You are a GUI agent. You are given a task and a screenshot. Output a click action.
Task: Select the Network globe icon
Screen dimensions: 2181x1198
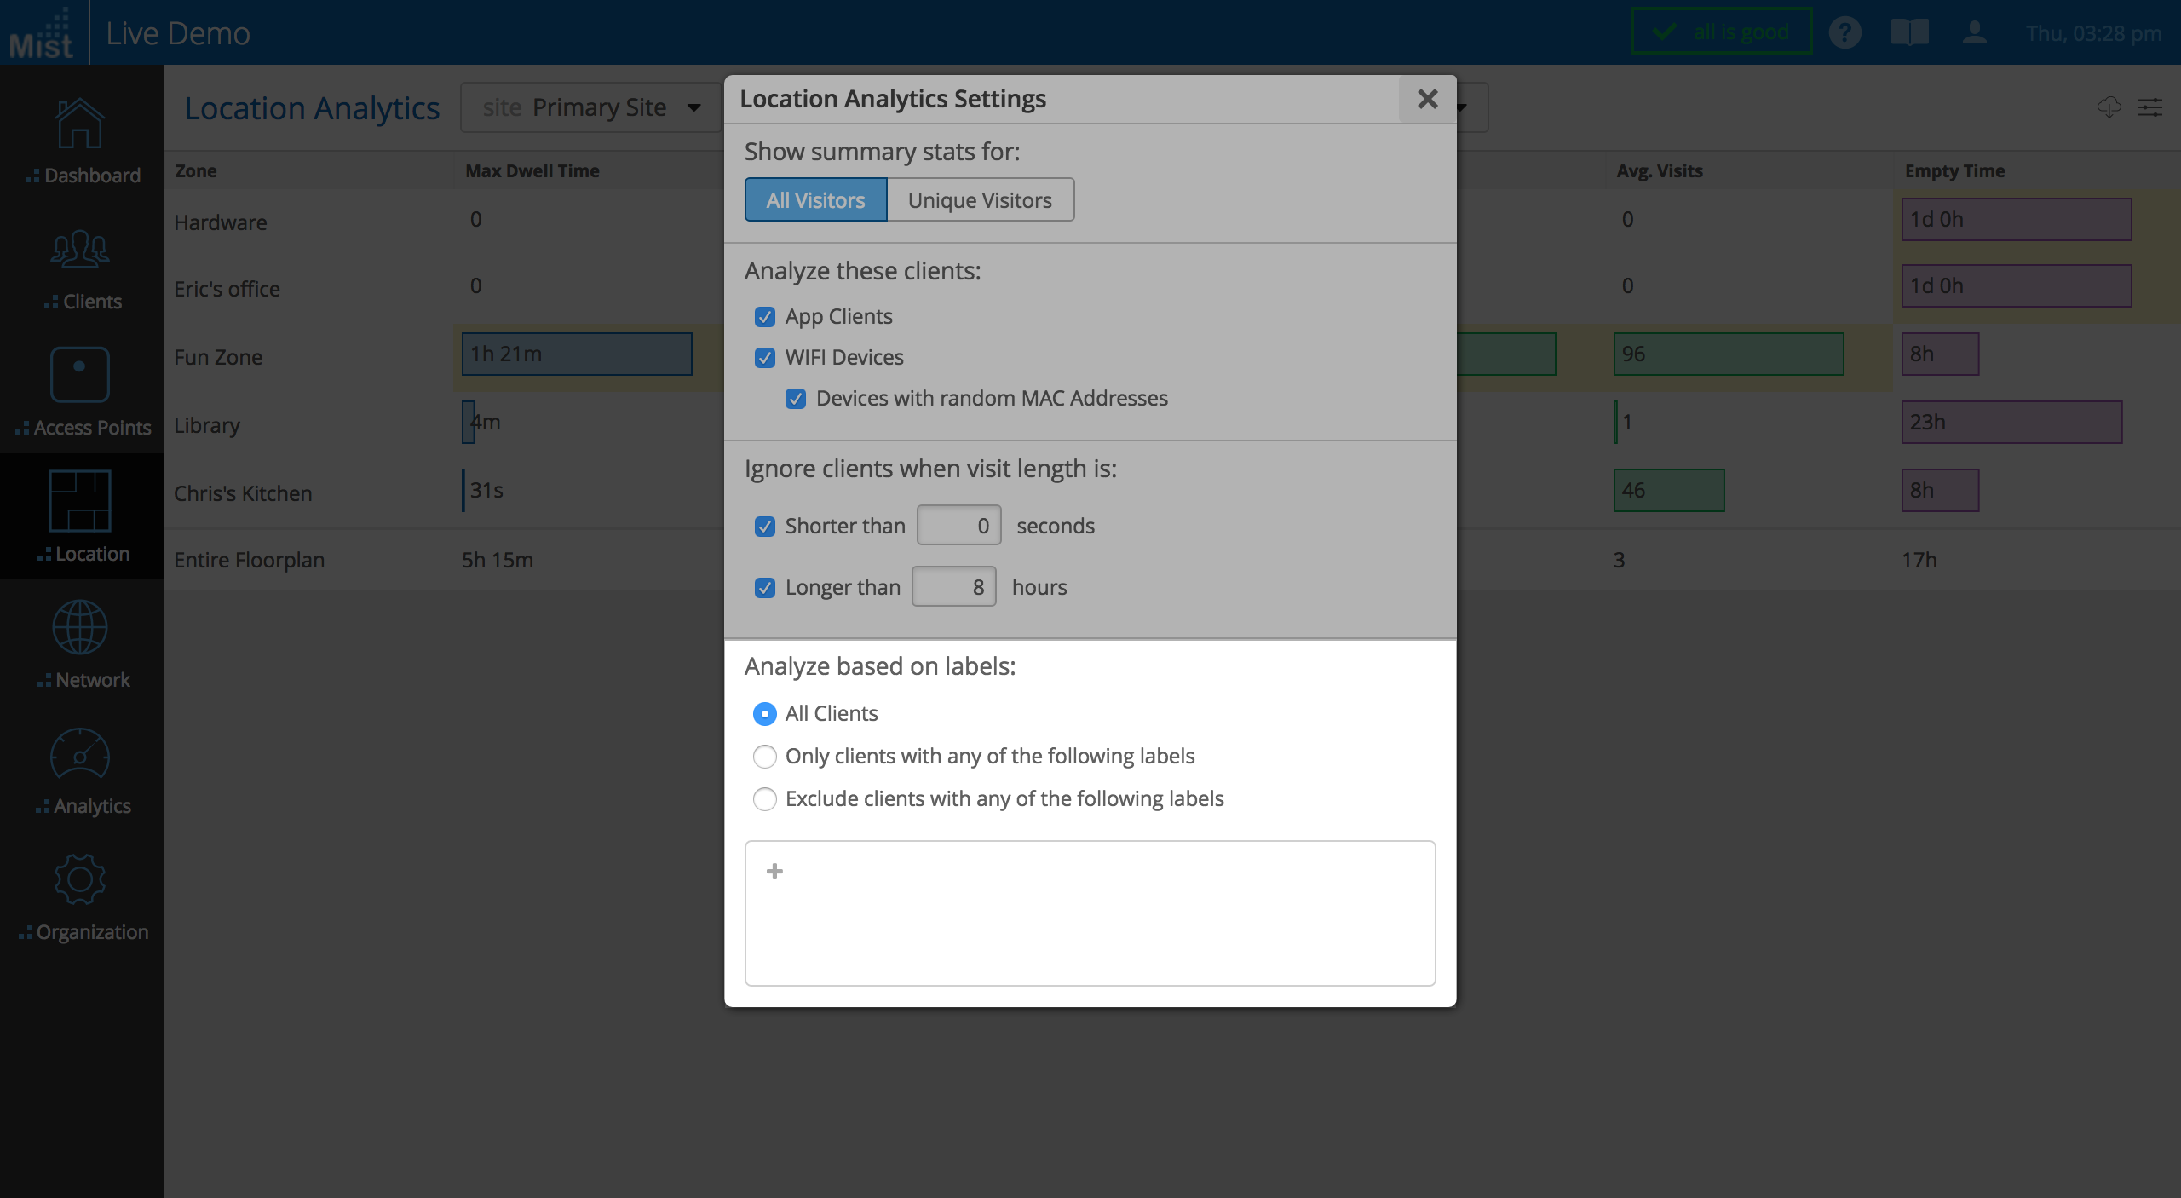pyautogui.click(x=80, y=627)
